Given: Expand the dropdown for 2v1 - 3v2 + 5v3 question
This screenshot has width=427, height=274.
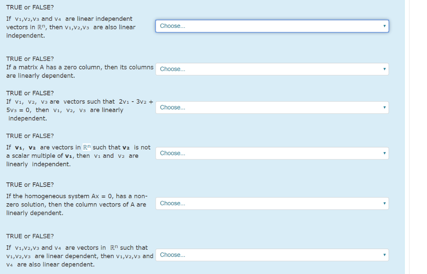Looking at the screenshot, I should (272, 107).
